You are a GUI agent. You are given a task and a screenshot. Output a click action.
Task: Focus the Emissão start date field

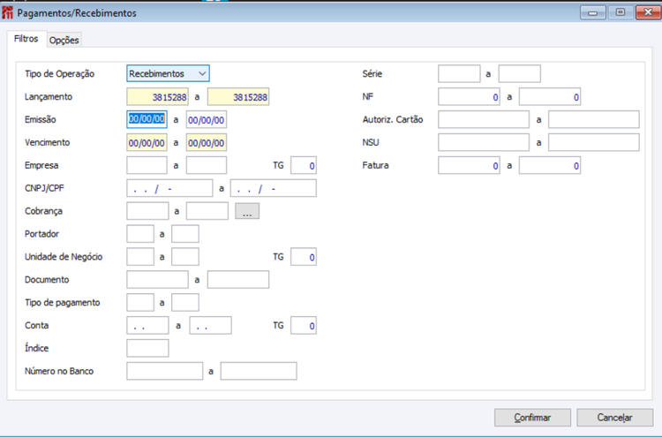pos(147,119)
